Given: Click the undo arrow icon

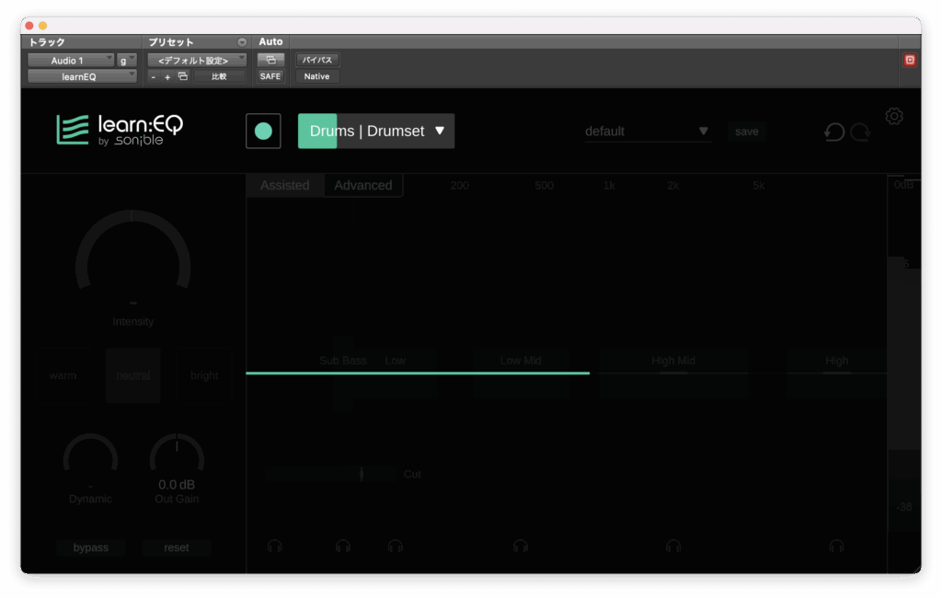Looking at the screenshot, I should pyautogui.click(x=833, y=132).
